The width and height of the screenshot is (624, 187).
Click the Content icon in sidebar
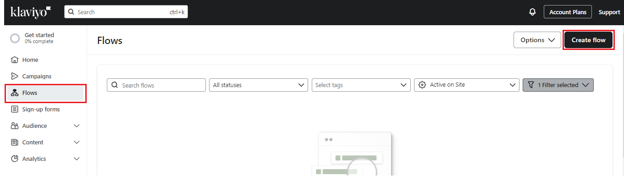15,143
